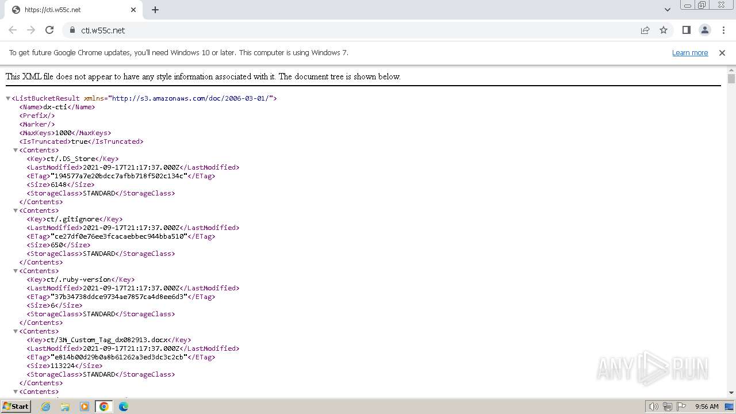736x414 pixels.
Task: Click ETag value 37b34738ddce9734ae7857ca4d8ee6d3
Action: [x=119, y=297]
